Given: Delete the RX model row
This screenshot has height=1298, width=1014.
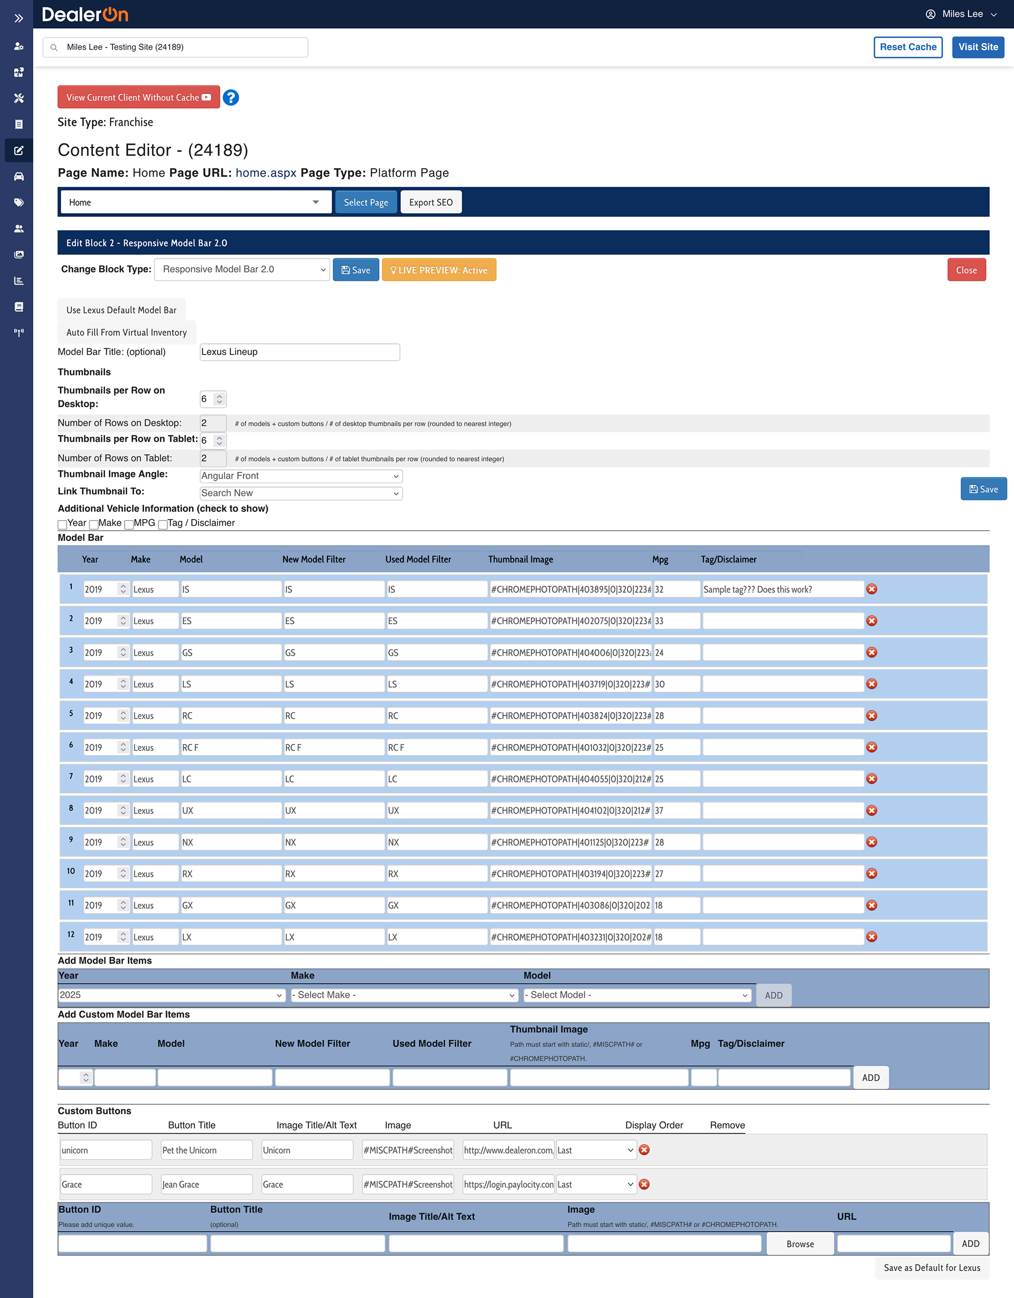Looking at the screenshot, I should (x=871, y=873).
